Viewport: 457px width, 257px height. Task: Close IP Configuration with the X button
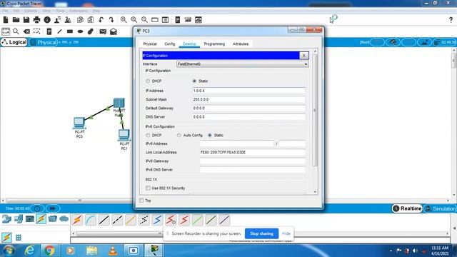coord(304,56)
